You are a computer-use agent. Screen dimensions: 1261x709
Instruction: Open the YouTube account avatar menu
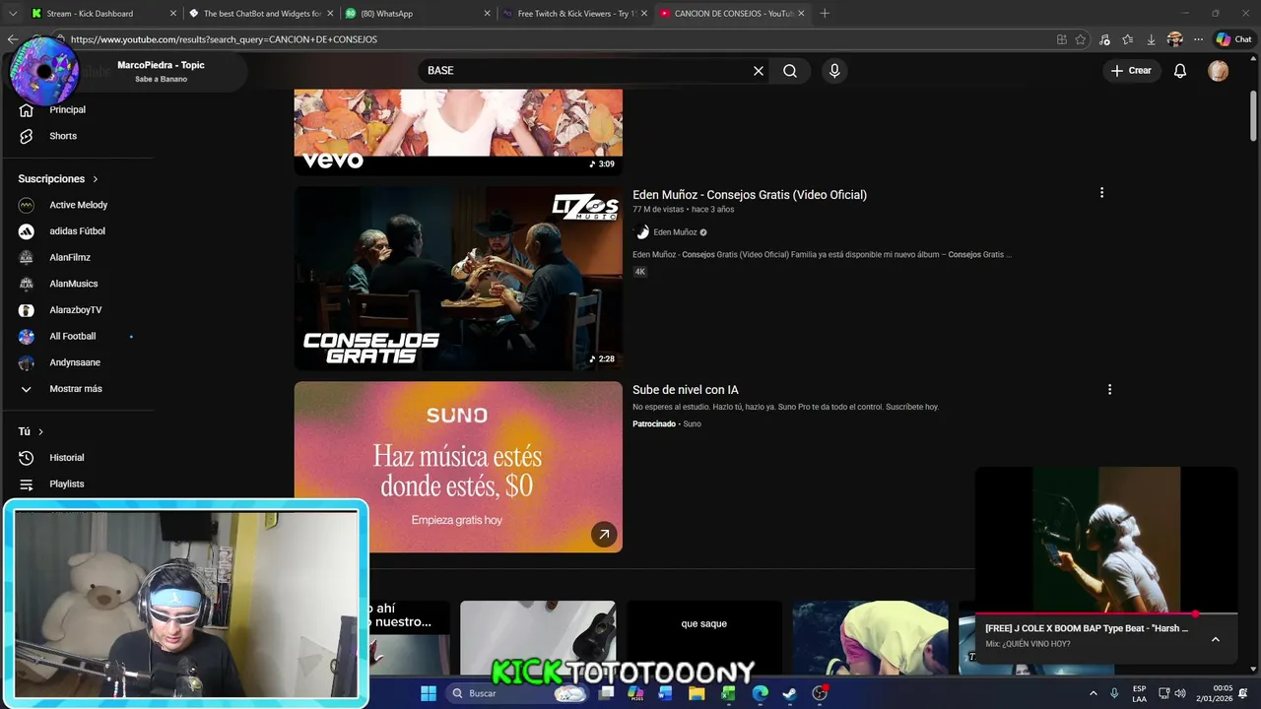pos(1219,71)
